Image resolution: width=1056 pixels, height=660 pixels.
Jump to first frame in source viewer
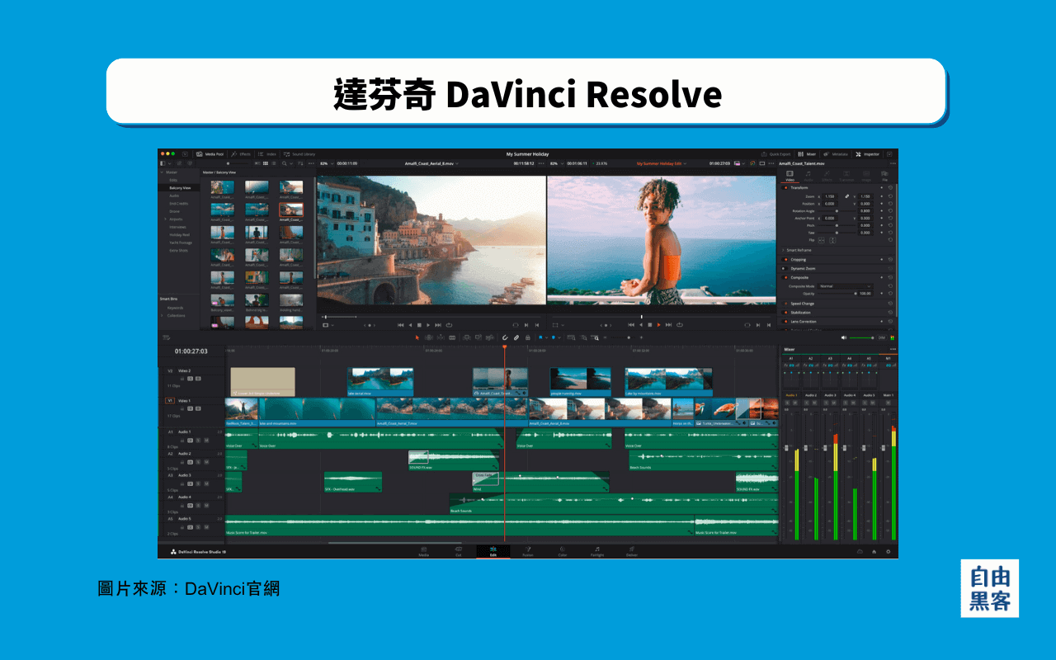point(401,325)
